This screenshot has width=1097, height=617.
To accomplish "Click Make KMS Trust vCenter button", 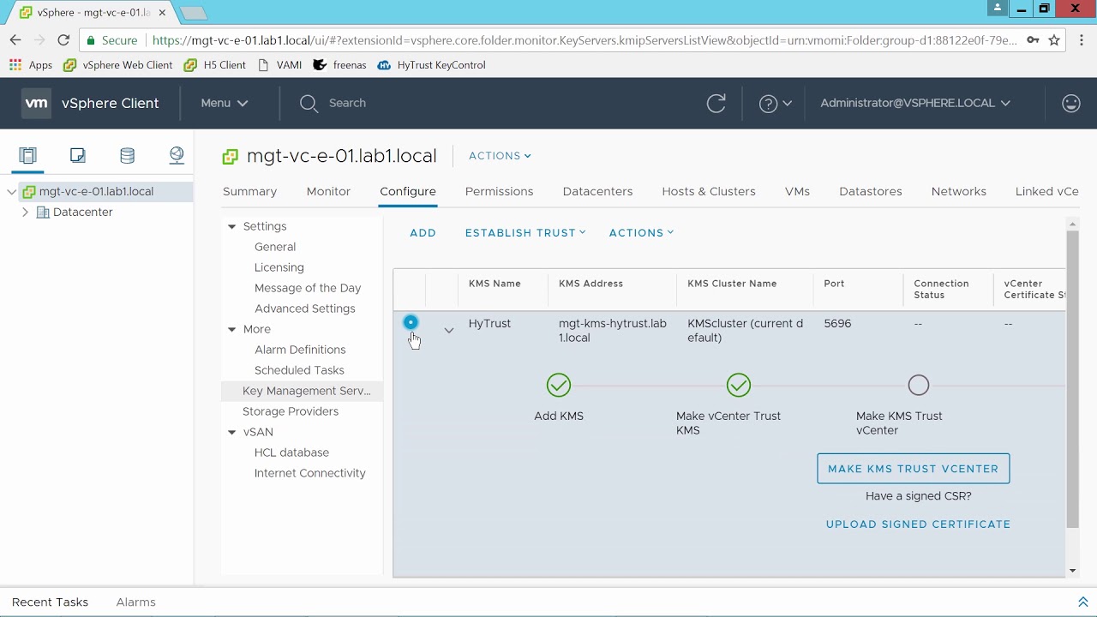I will point(913,469).
